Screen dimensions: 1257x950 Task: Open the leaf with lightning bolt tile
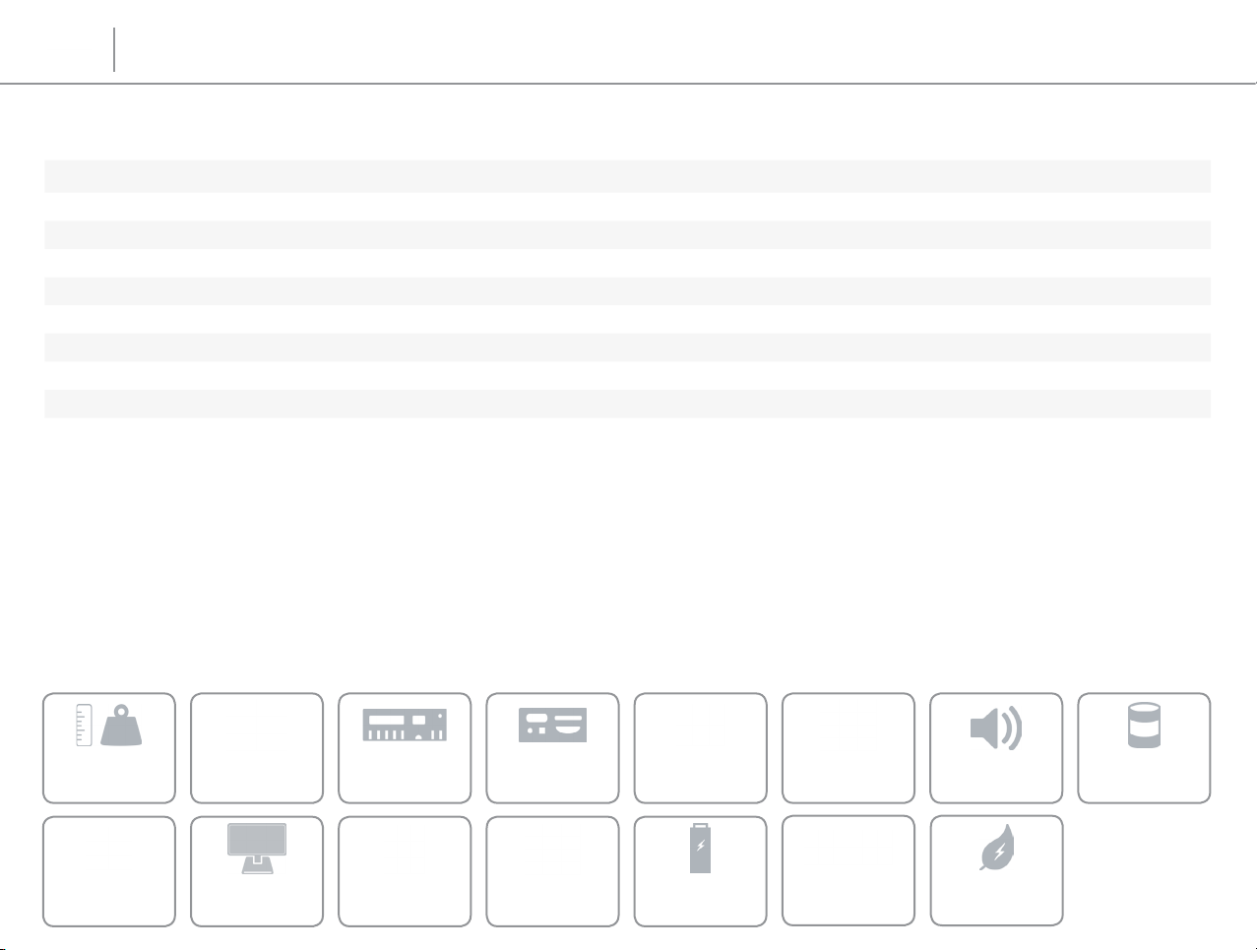tap(996, 870)
